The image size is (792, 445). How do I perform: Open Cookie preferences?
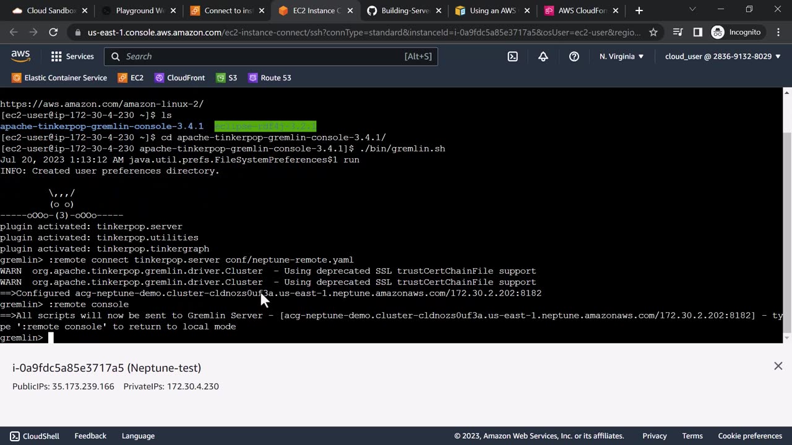(x=750, y=436)
